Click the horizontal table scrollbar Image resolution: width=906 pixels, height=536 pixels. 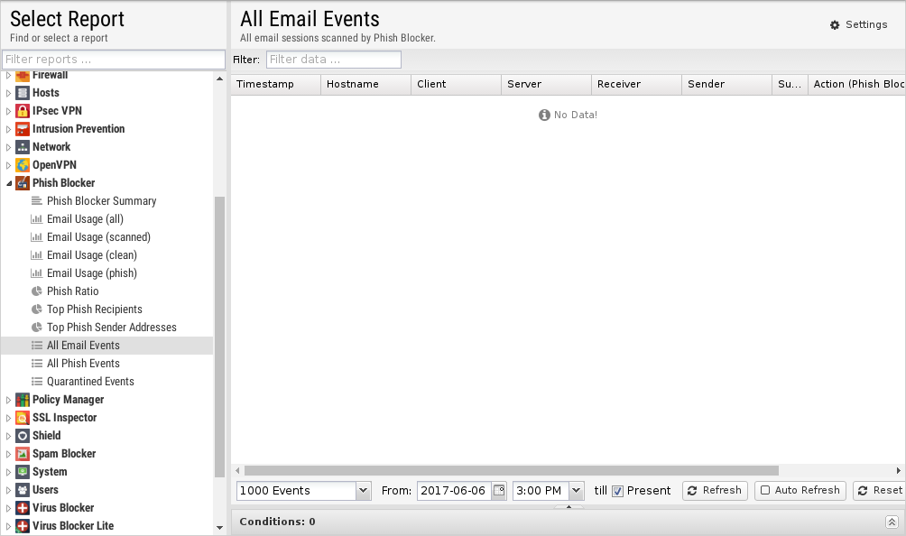(x=512, y=471)
